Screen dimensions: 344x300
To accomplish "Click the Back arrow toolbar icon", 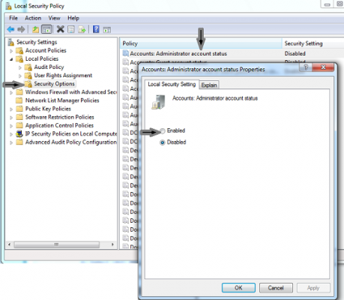I will (x=10, y=29).
